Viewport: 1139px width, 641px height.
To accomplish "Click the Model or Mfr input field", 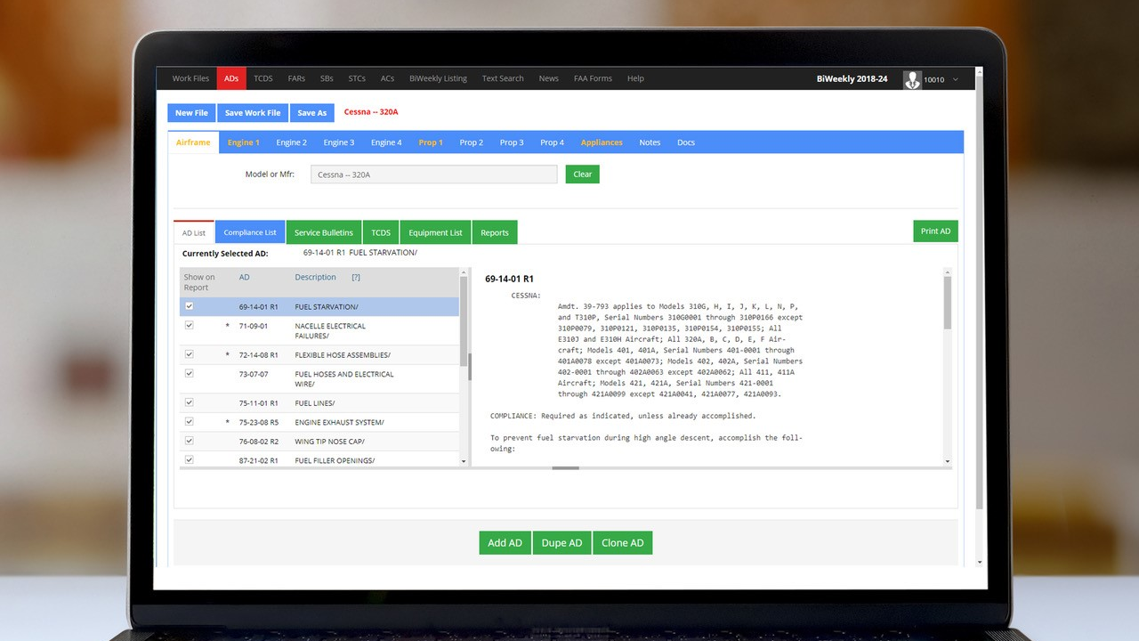I will point(434,174).
